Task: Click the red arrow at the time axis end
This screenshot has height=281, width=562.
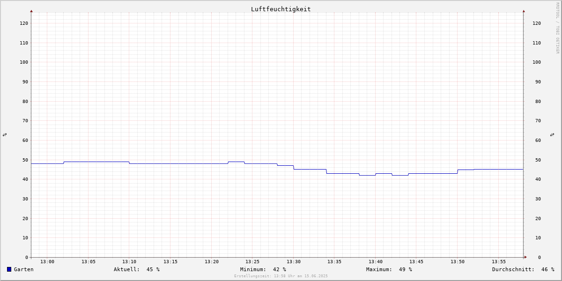Action: pos(525,257)
